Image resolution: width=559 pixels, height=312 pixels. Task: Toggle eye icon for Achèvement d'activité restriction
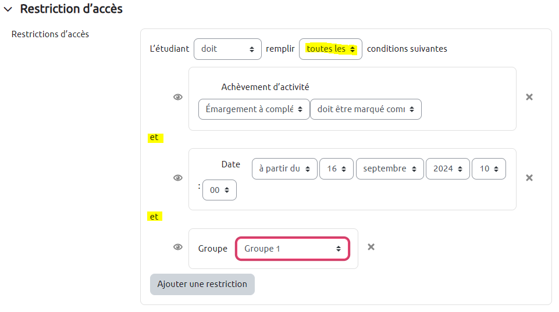pyautogui.click(x=178, y=97)
